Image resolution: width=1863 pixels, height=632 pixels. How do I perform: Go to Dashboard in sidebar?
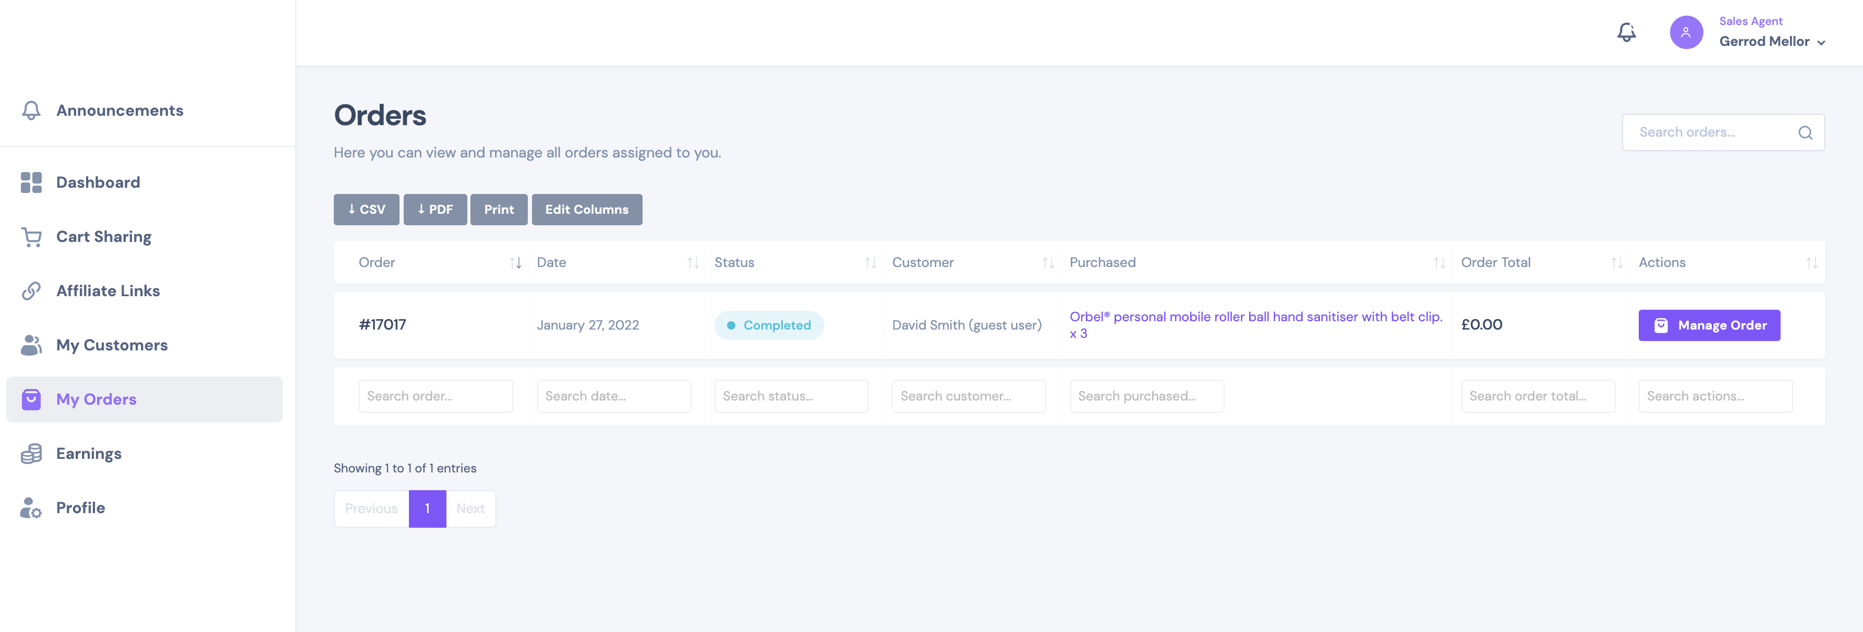144,182
